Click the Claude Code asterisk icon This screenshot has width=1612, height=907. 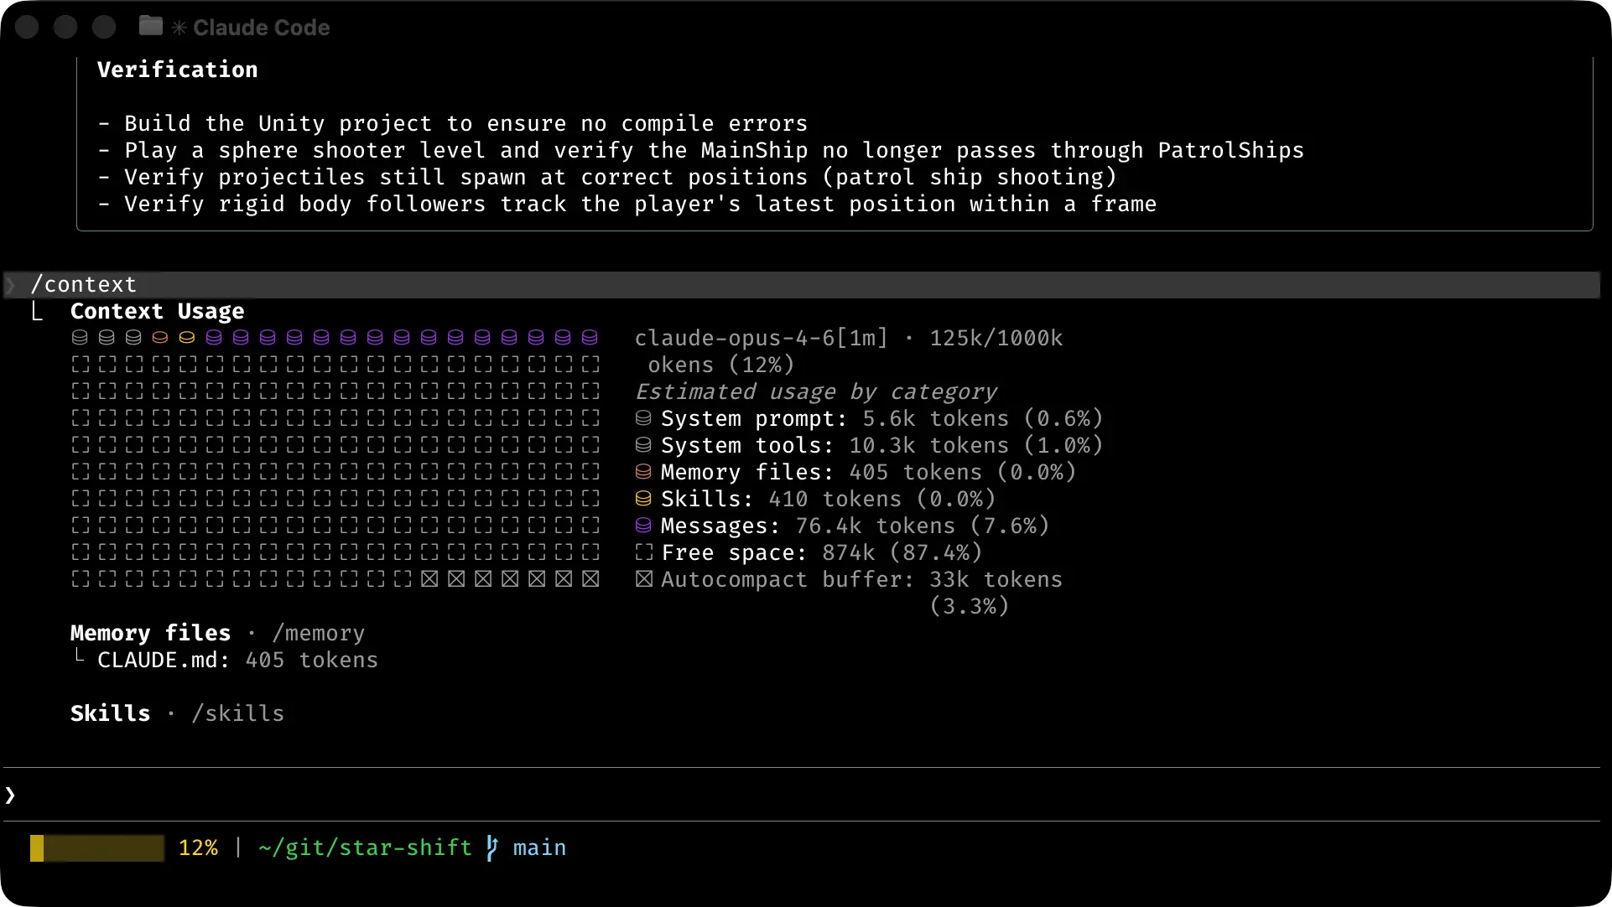coord(179,28)
